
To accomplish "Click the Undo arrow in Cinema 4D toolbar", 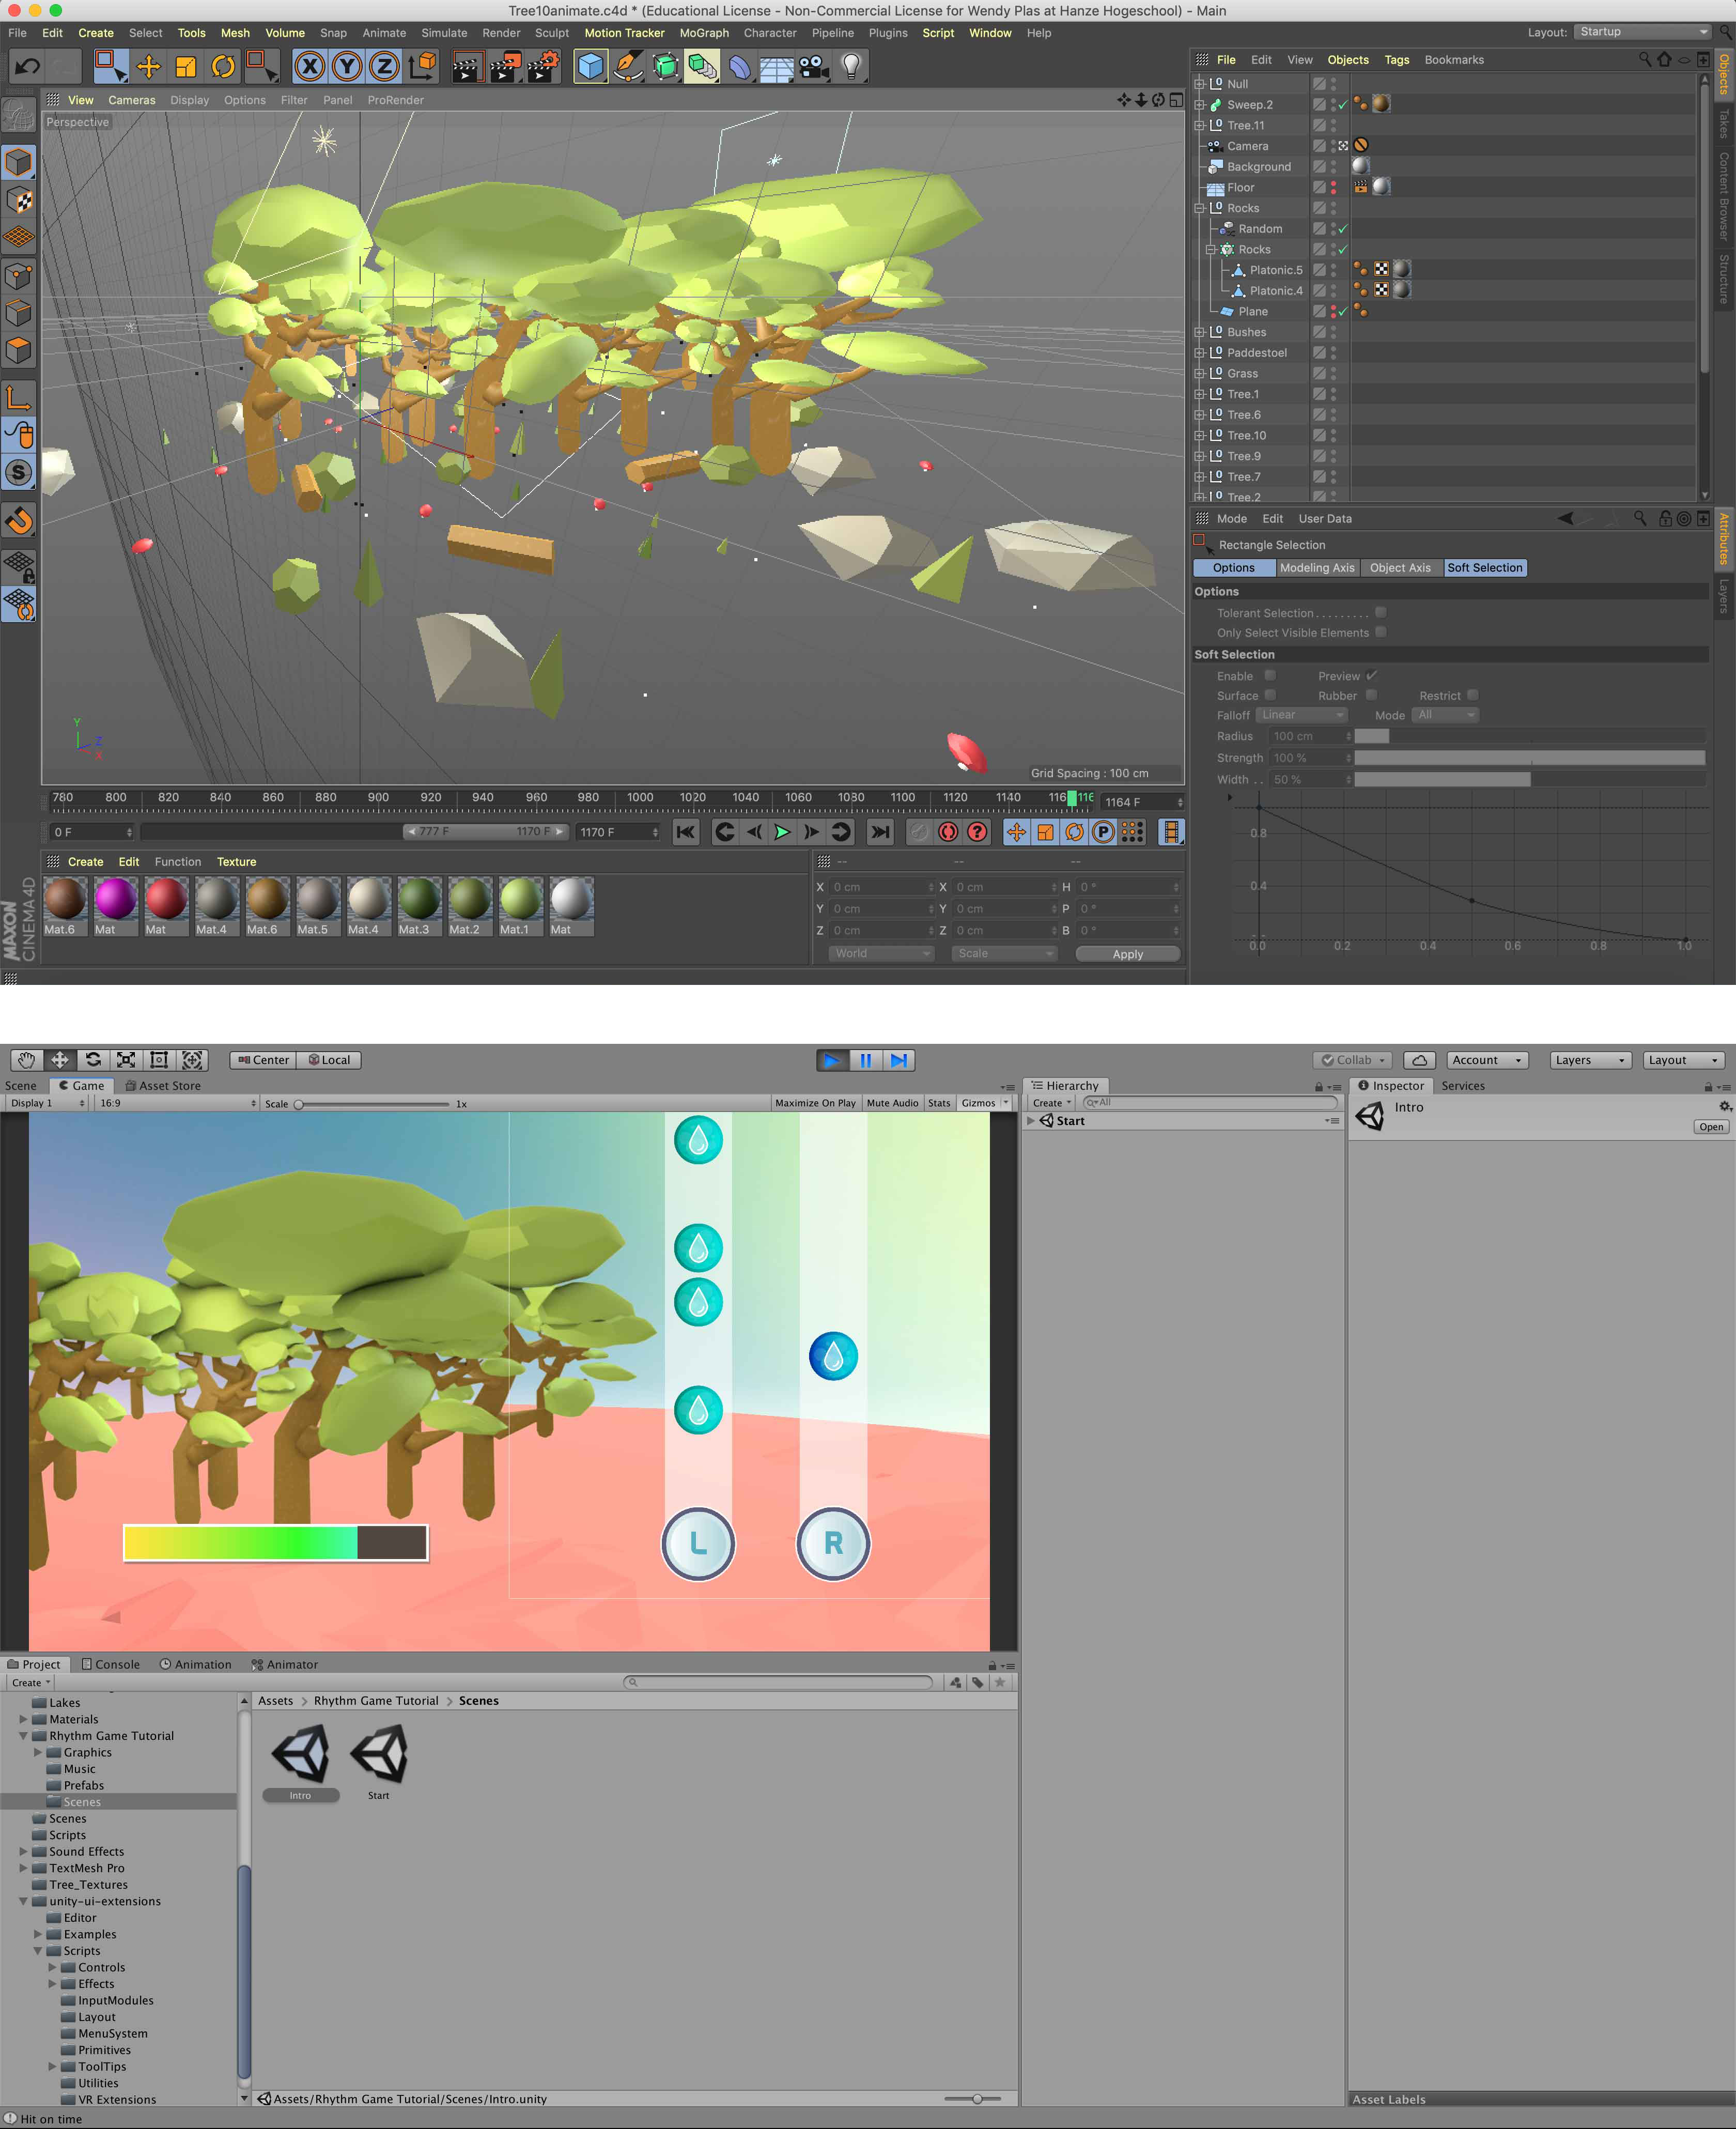I will [27, 67].
